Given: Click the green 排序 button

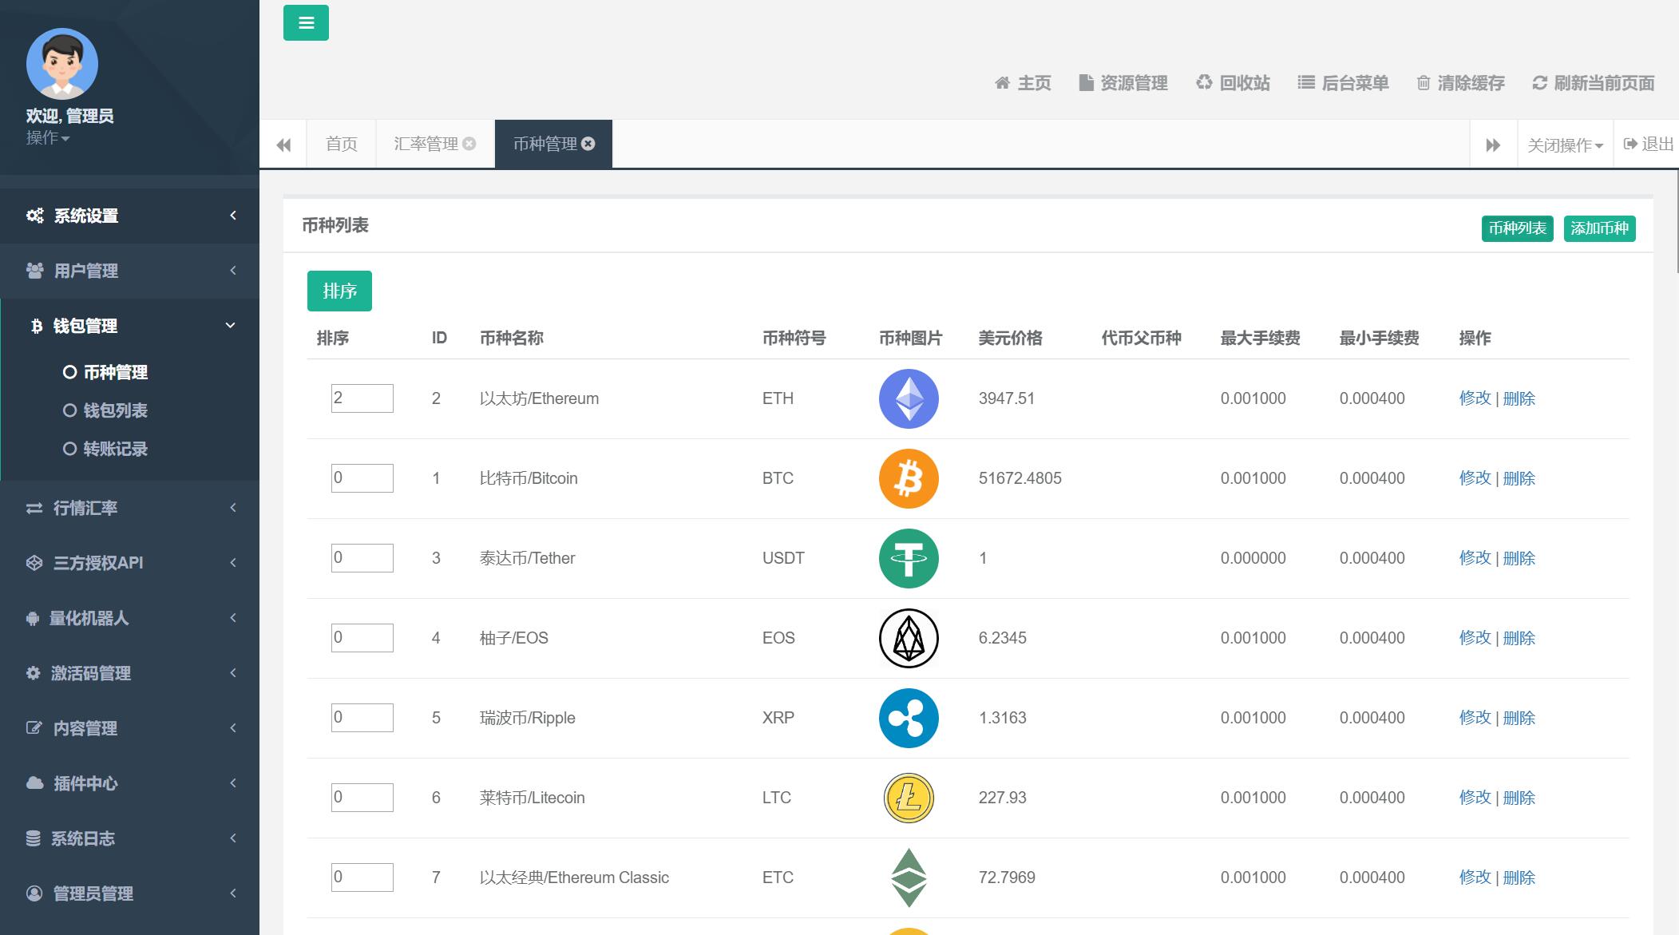Looking at the screenshot, I should 339,291.
